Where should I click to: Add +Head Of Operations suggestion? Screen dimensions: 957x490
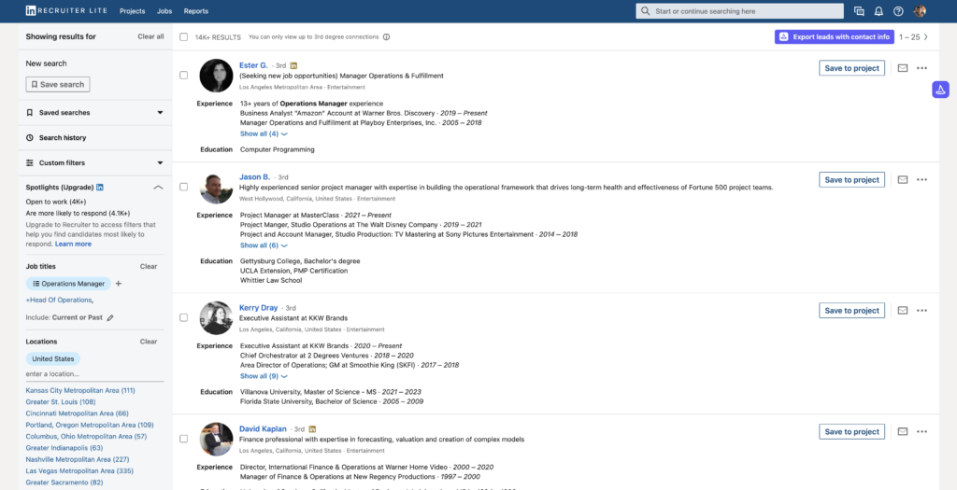click(59, 300)
